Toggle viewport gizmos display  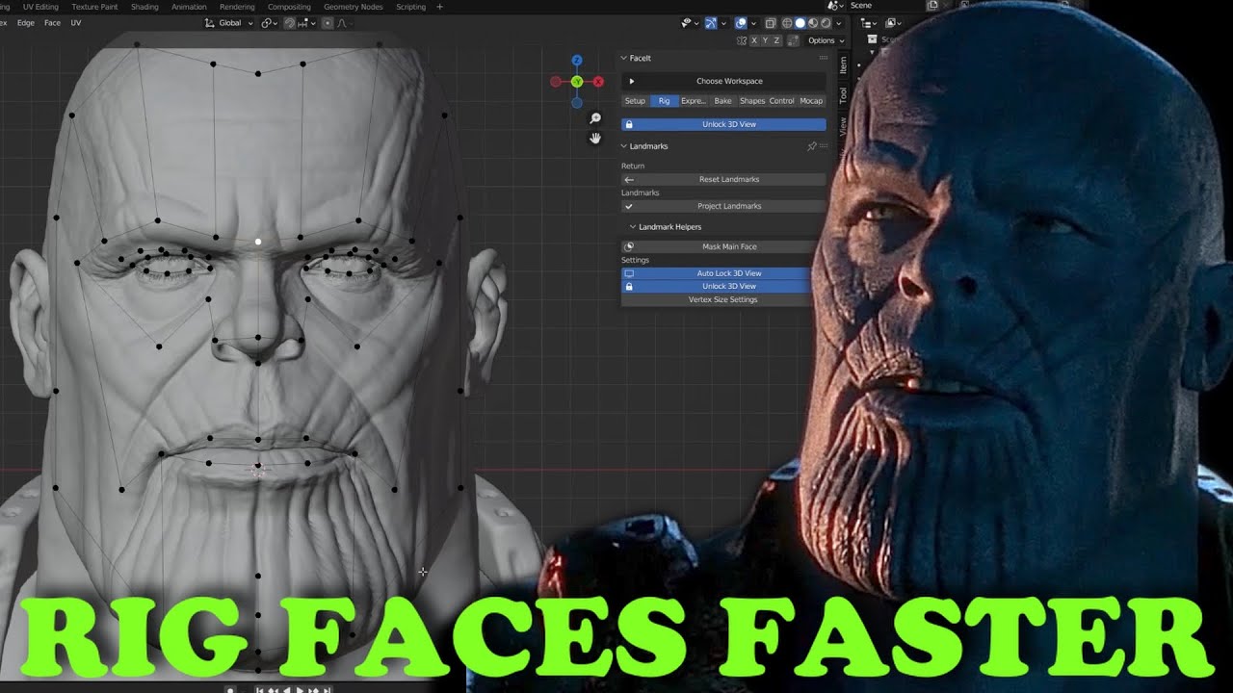(x=711, y=23)
